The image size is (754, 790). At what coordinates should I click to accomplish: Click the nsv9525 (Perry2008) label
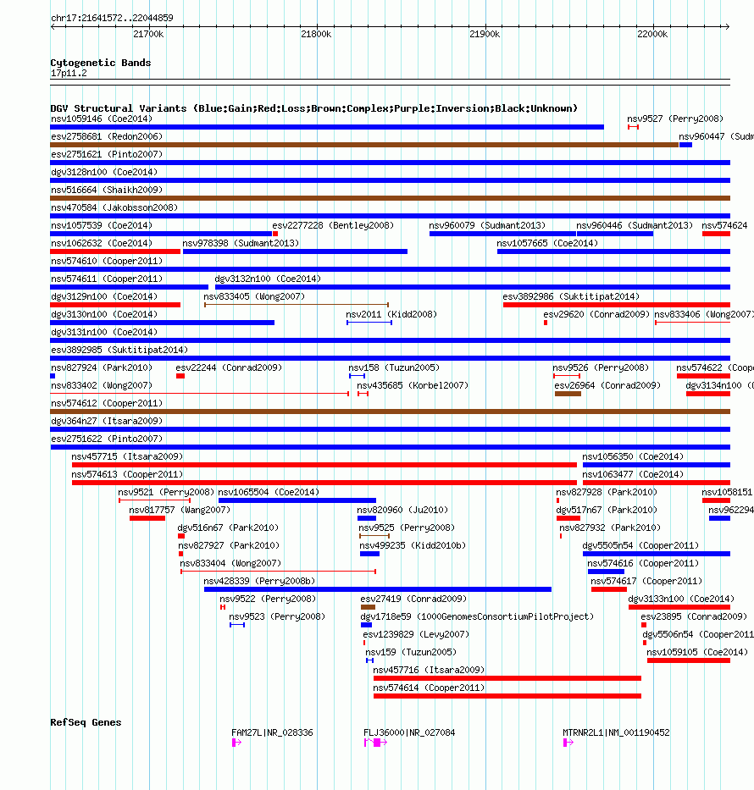pyautogui.click(x=407, y=528)
